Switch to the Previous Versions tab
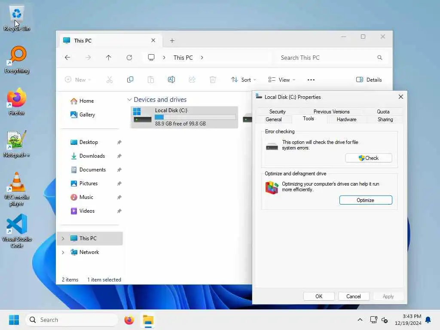This screenshot has width=440, height=330. pos(331,111)
